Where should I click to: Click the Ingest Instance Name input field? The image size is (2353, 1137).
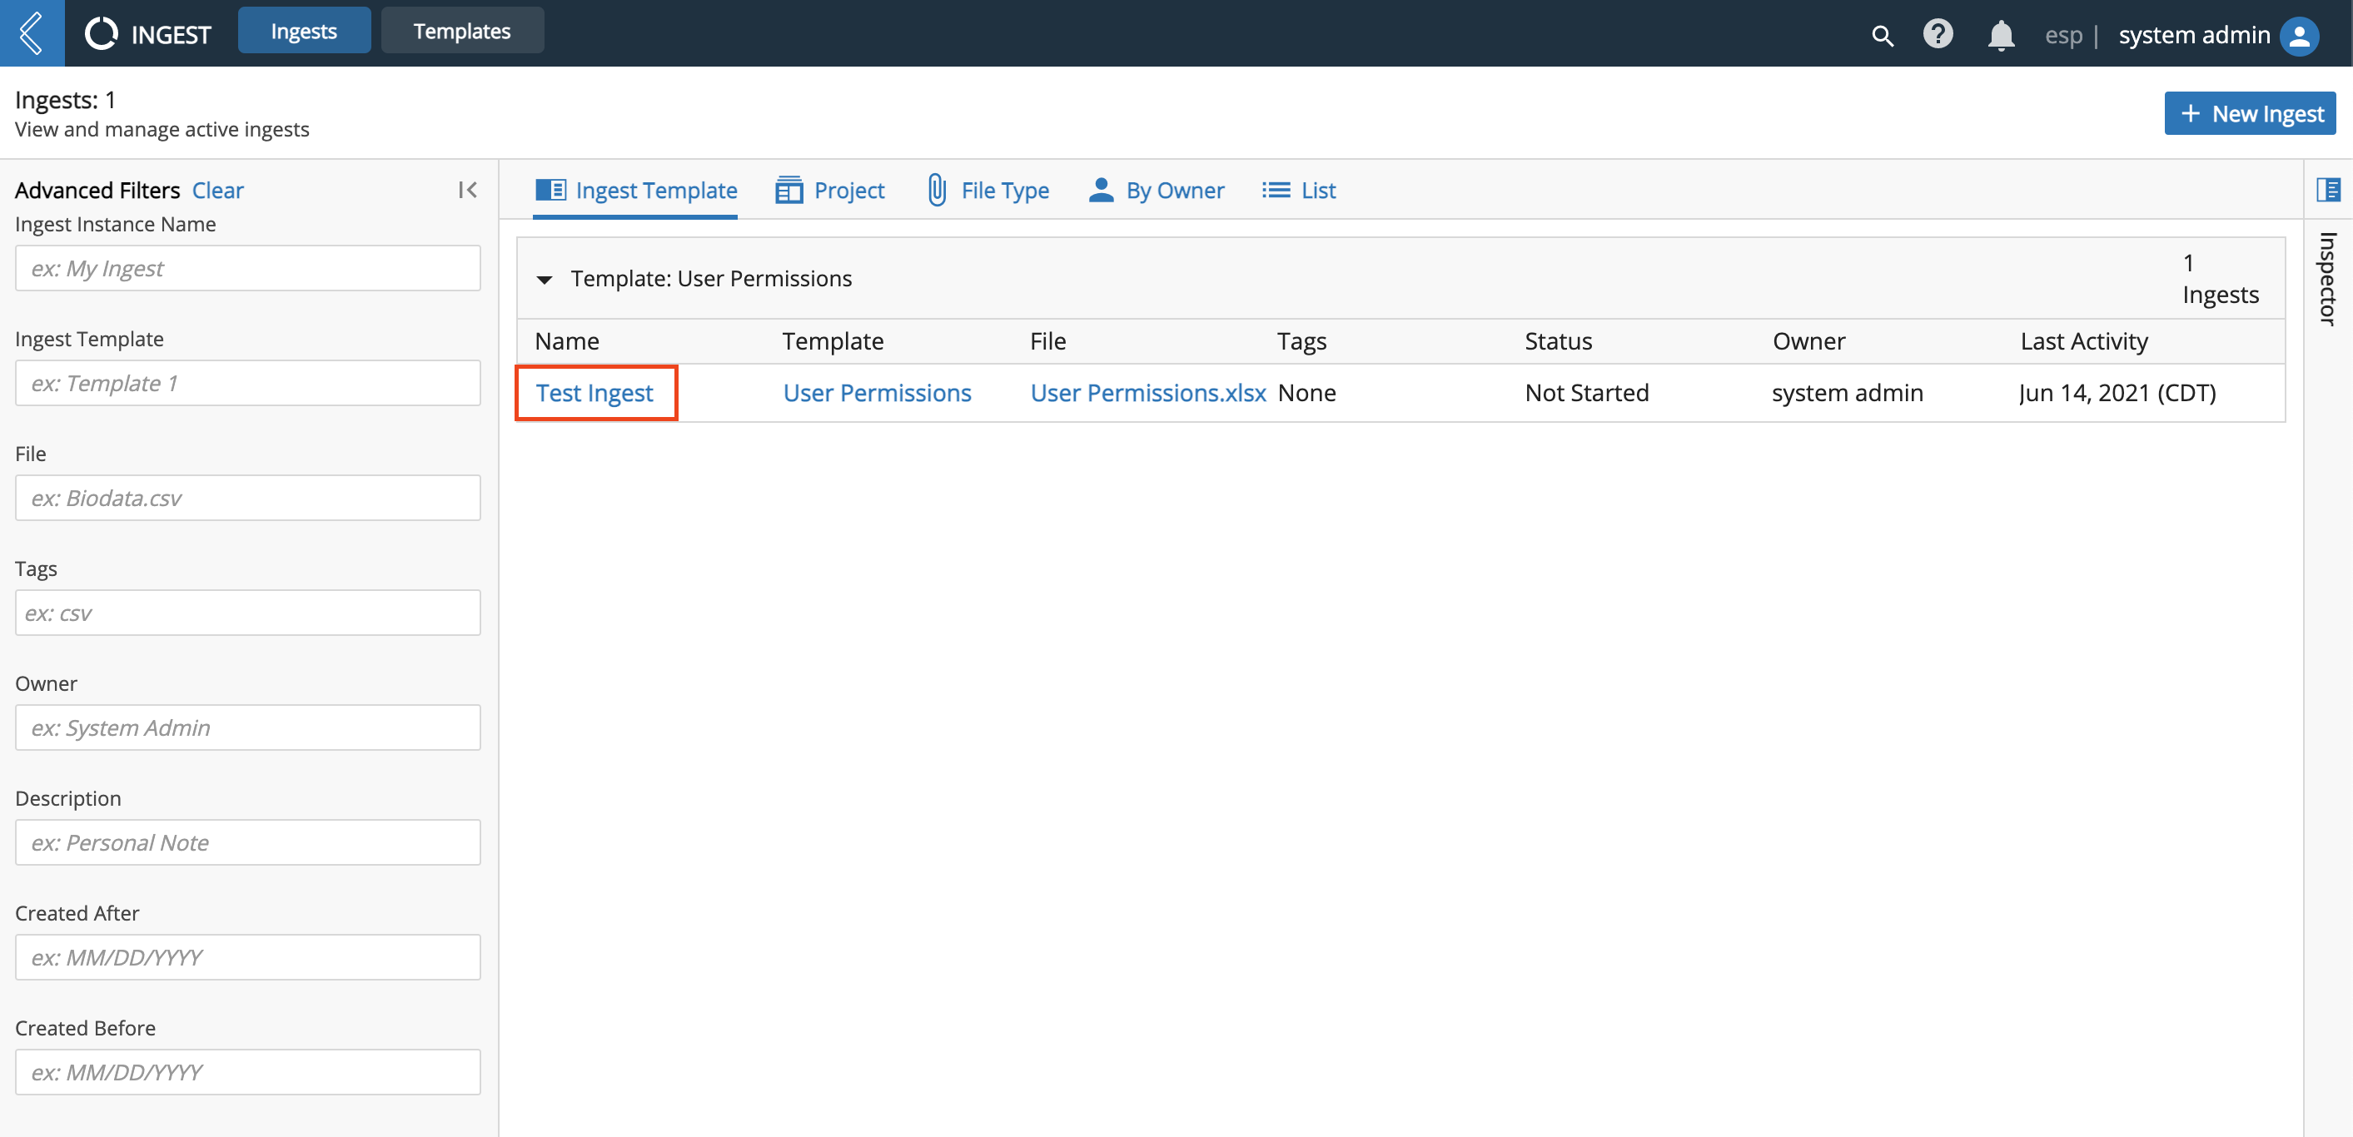[x=247, y=269]
